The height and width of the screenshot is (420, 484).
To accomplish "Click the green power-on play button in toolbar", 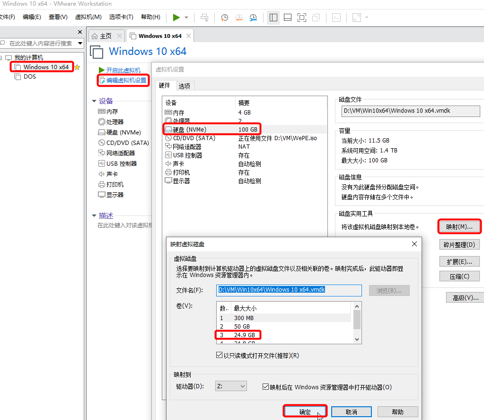I will 176,18.
